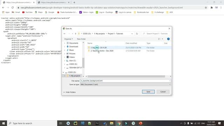This screenshot has height=126, width=224.
Task: Click the Save button
Action: click(x=148, y=92)
